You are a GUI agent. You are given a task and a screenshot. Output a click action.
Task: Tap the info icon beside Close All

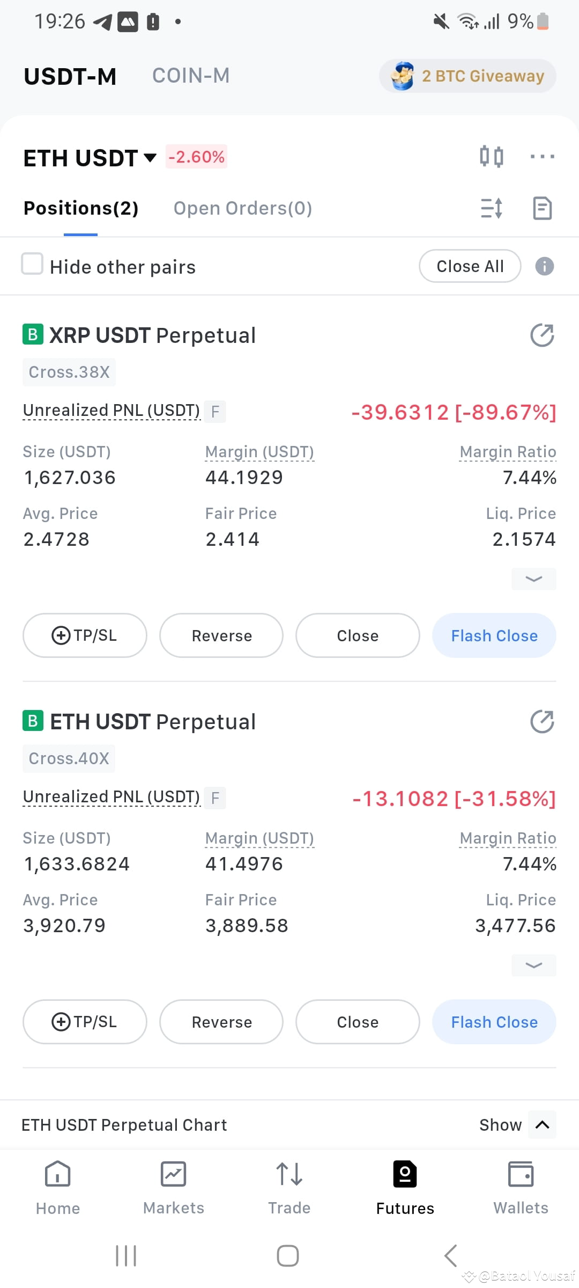[544, 266]
